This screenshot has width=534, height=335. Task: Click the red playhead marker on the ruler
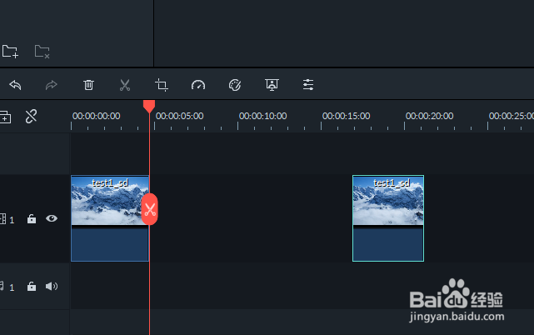[149, 106]
